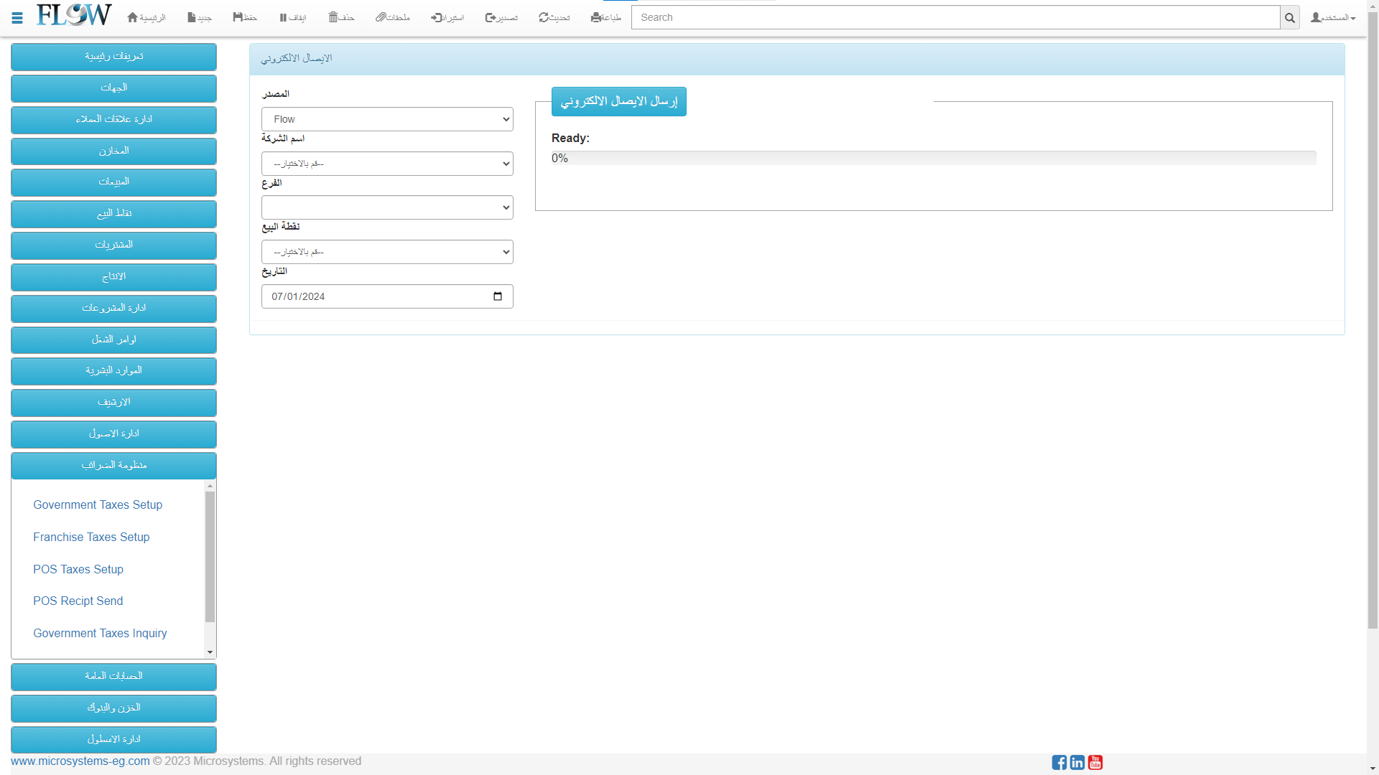Viewport: 1379px width, 775px height.
Task: Click the trash delete icon
Action: [333, 17]
